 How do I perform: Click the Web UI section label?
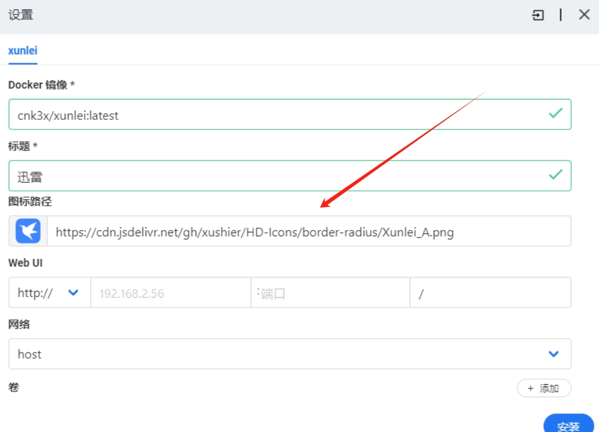[x=26, y=263]
